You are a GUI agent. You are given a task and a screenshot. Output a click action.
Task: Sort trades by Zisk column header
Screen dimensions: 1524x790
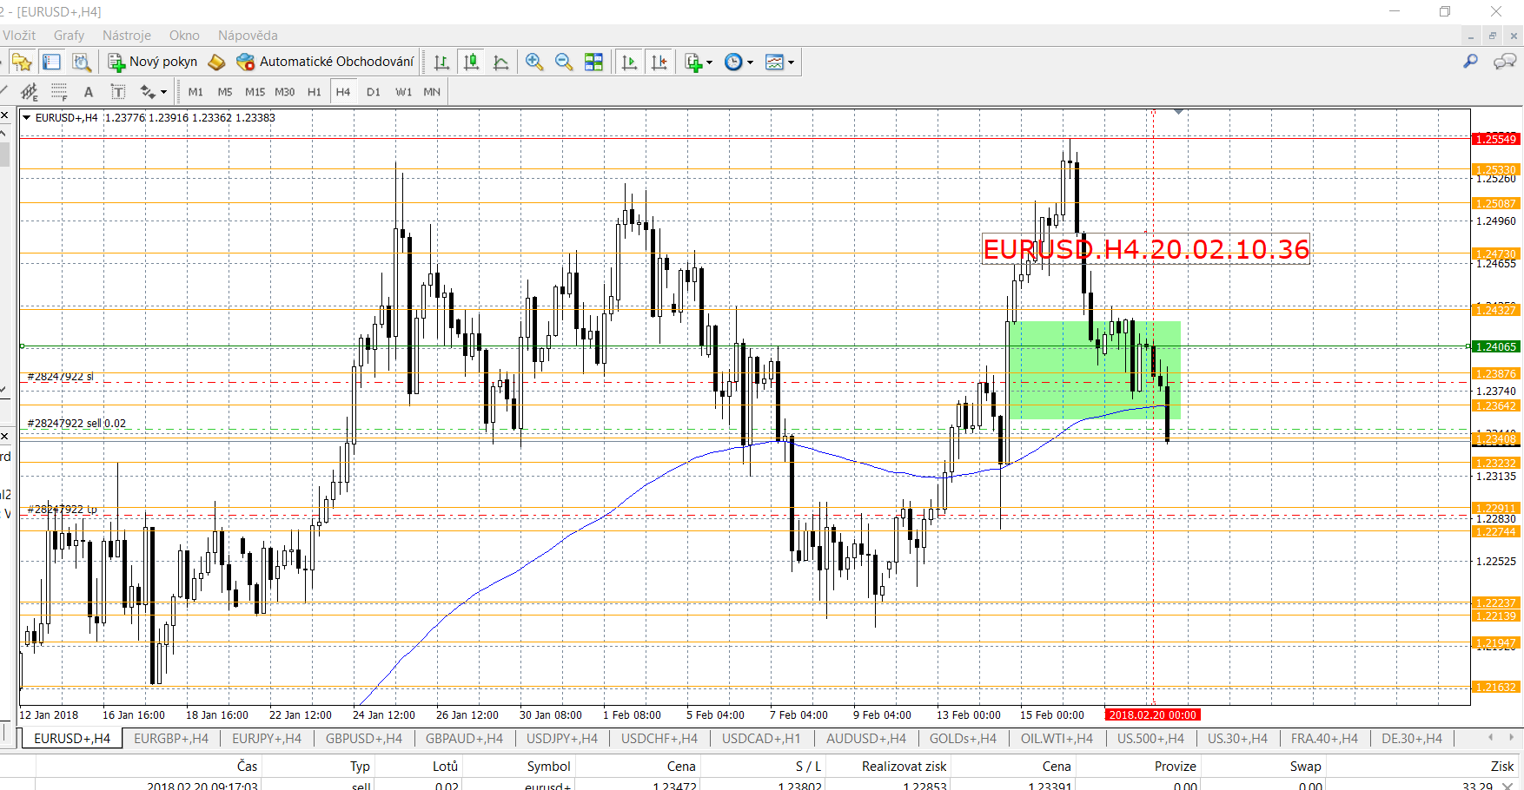(x=1501, y=766)
